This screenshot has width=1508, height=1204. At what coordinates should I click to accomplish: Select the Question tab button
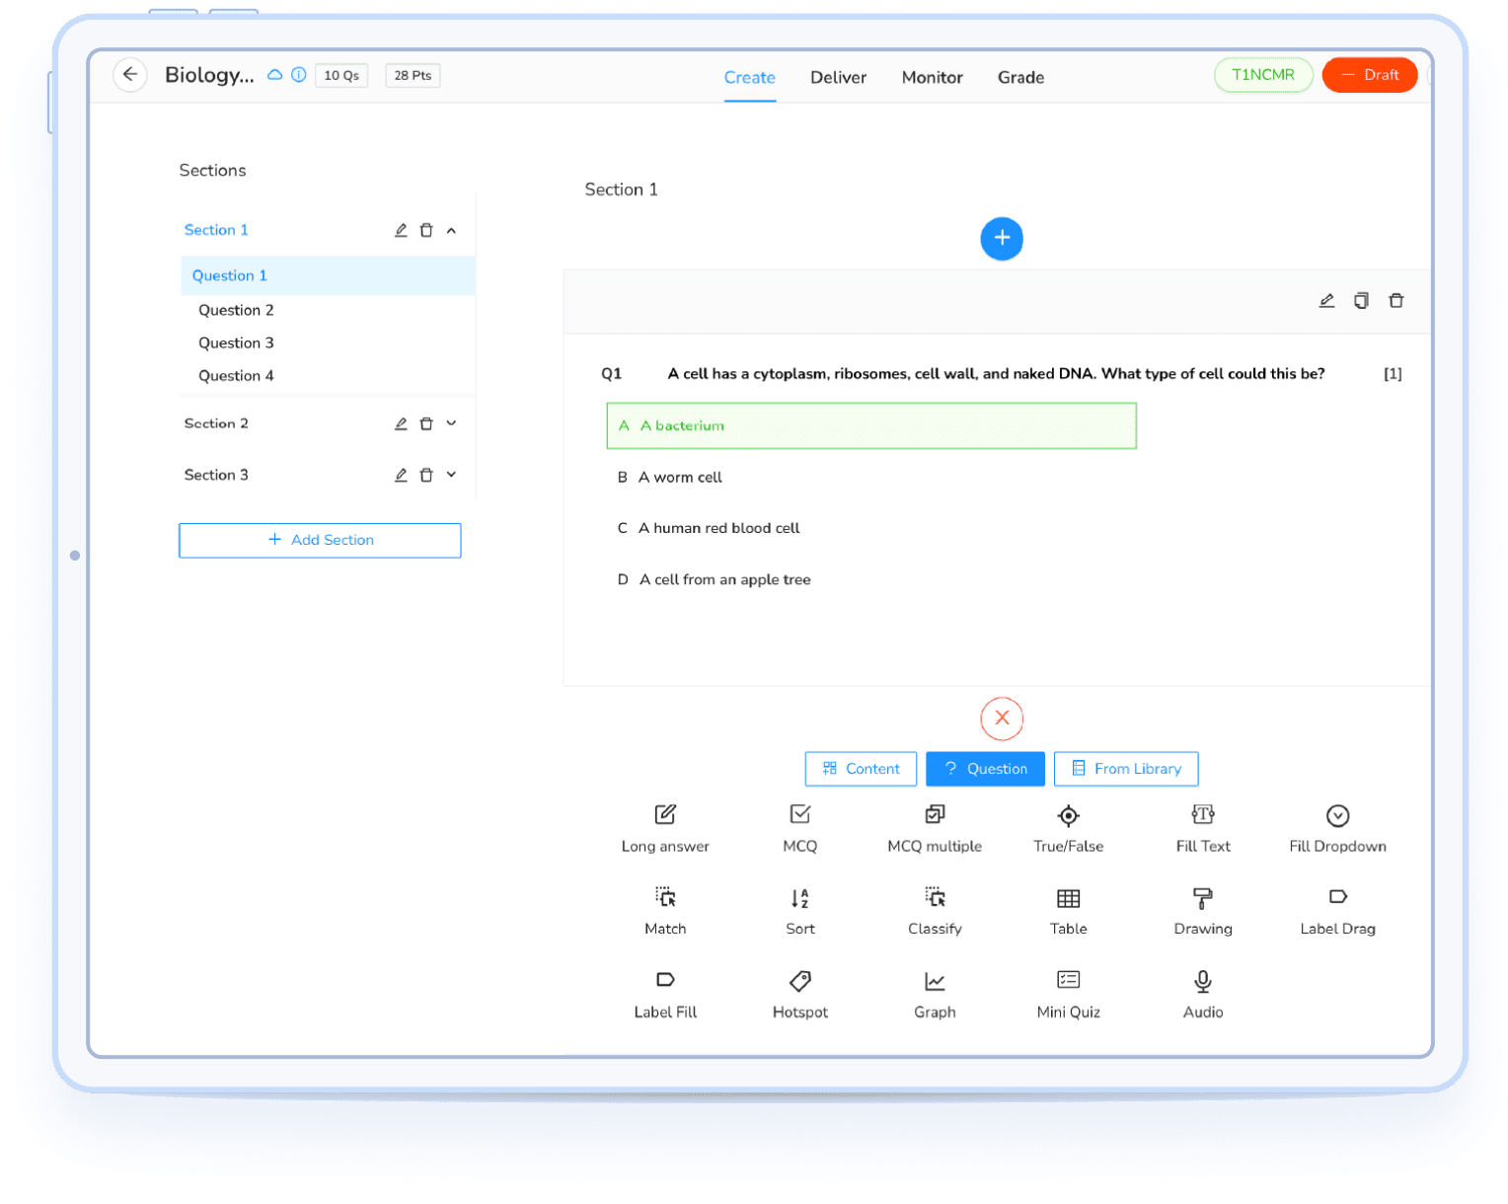tap(985, 769)
